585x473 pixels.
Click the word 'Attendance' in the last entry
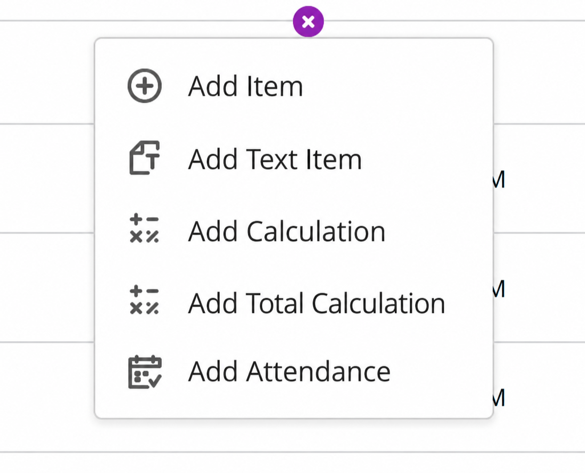click(x=318, y=371)
